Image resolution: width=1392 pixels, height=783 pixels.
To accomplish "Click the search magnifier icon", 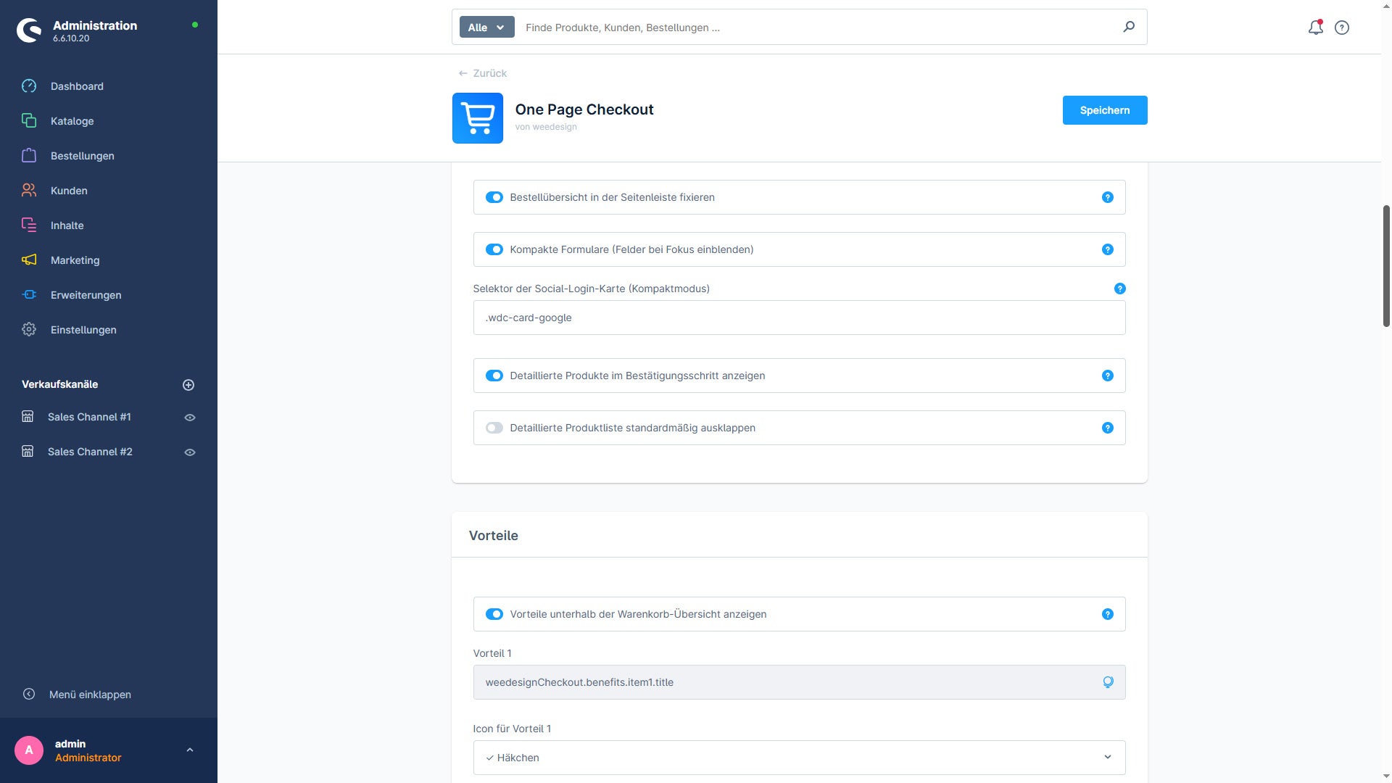I will click(x=1129, y=27).
